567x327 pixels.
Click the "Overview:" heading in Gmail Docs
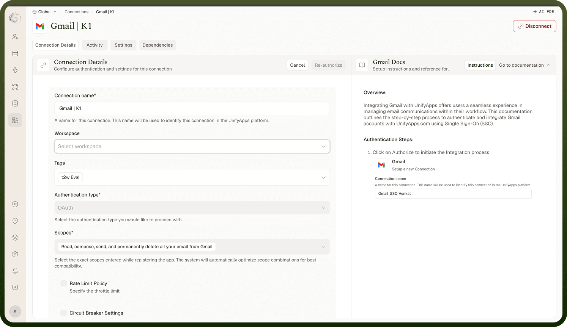tap(375, 92)
